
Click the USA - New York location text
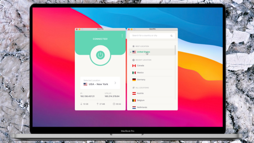[98, 84]
